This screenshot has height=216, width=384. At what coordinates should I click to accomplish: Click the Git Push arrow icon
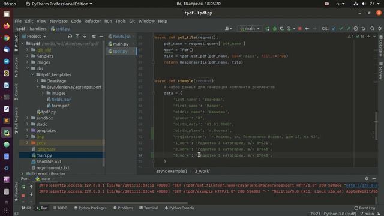click(x=348, y=29)
